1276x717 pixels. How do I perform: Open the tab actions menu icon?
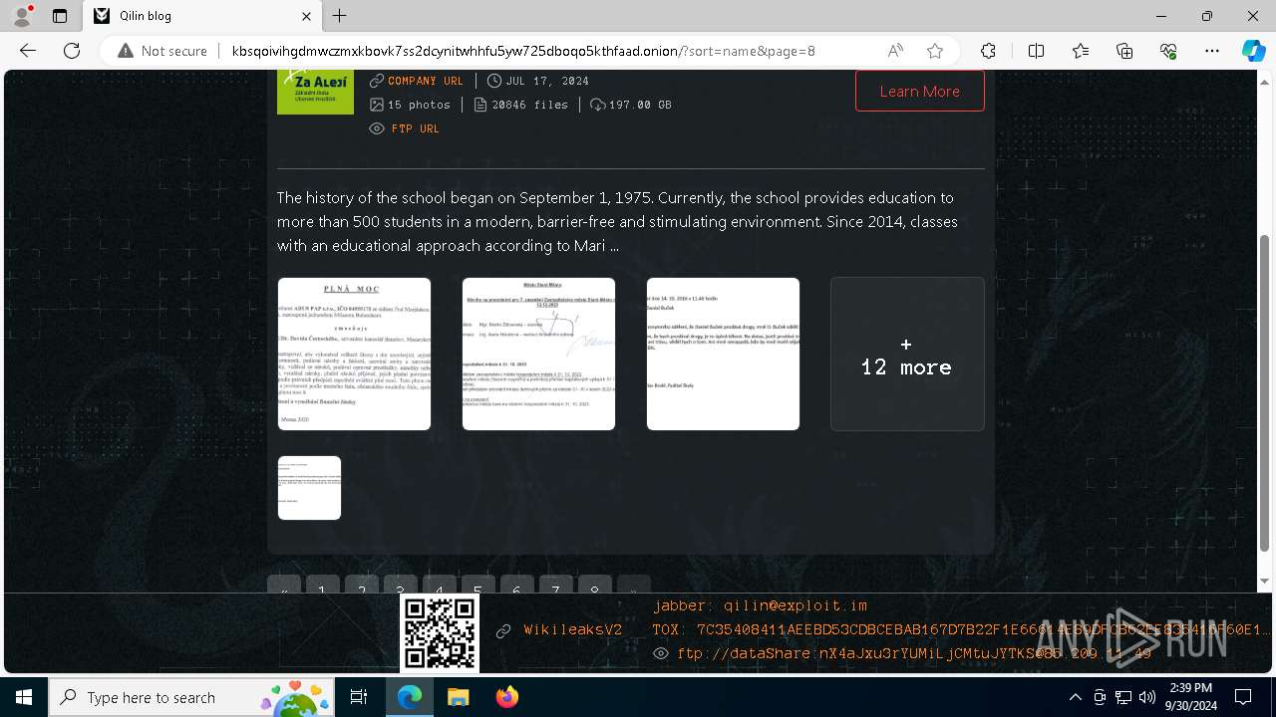[60, 16]
